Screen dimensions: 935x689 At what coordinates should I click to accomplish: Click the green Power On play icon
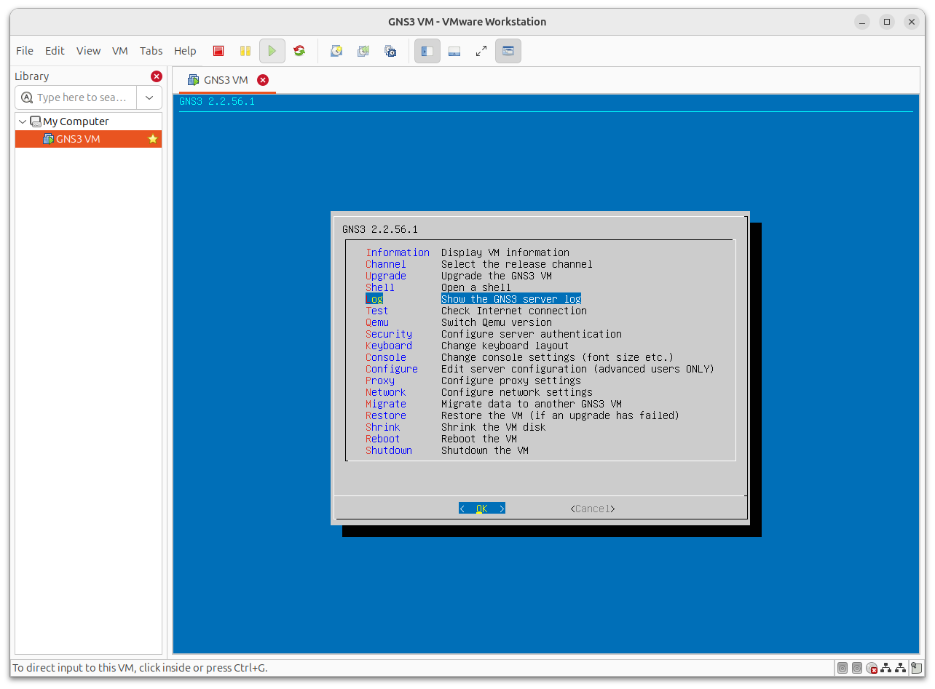click(x=272, y=51)
